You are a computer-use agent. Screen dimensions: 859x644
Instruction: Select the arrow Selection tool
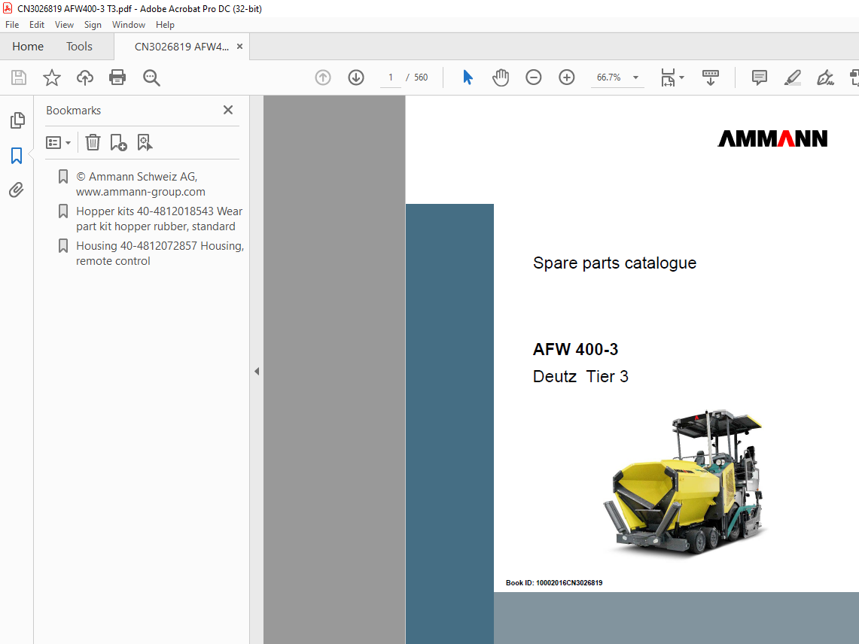point(468,77)
